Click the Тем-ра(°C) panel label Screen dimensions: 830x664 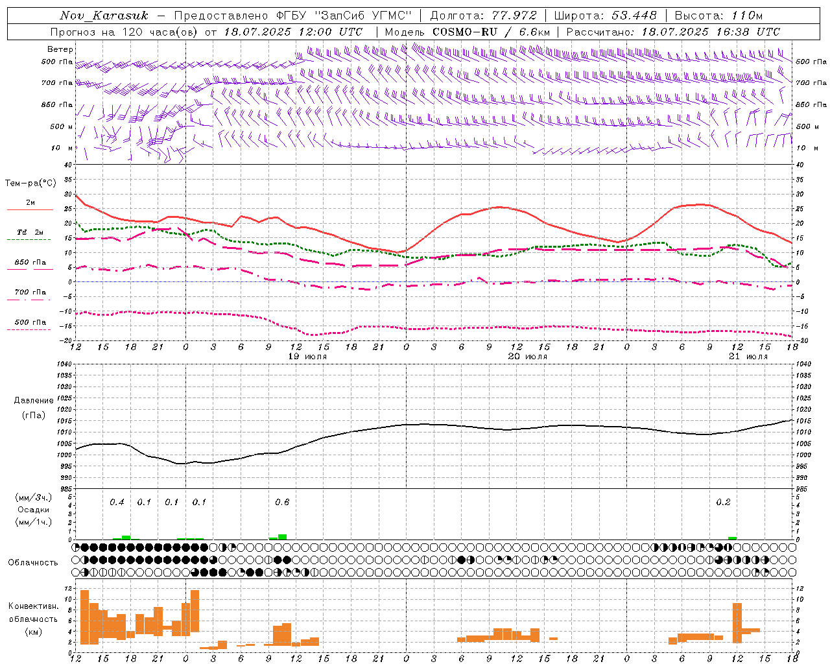click(30, 184)
